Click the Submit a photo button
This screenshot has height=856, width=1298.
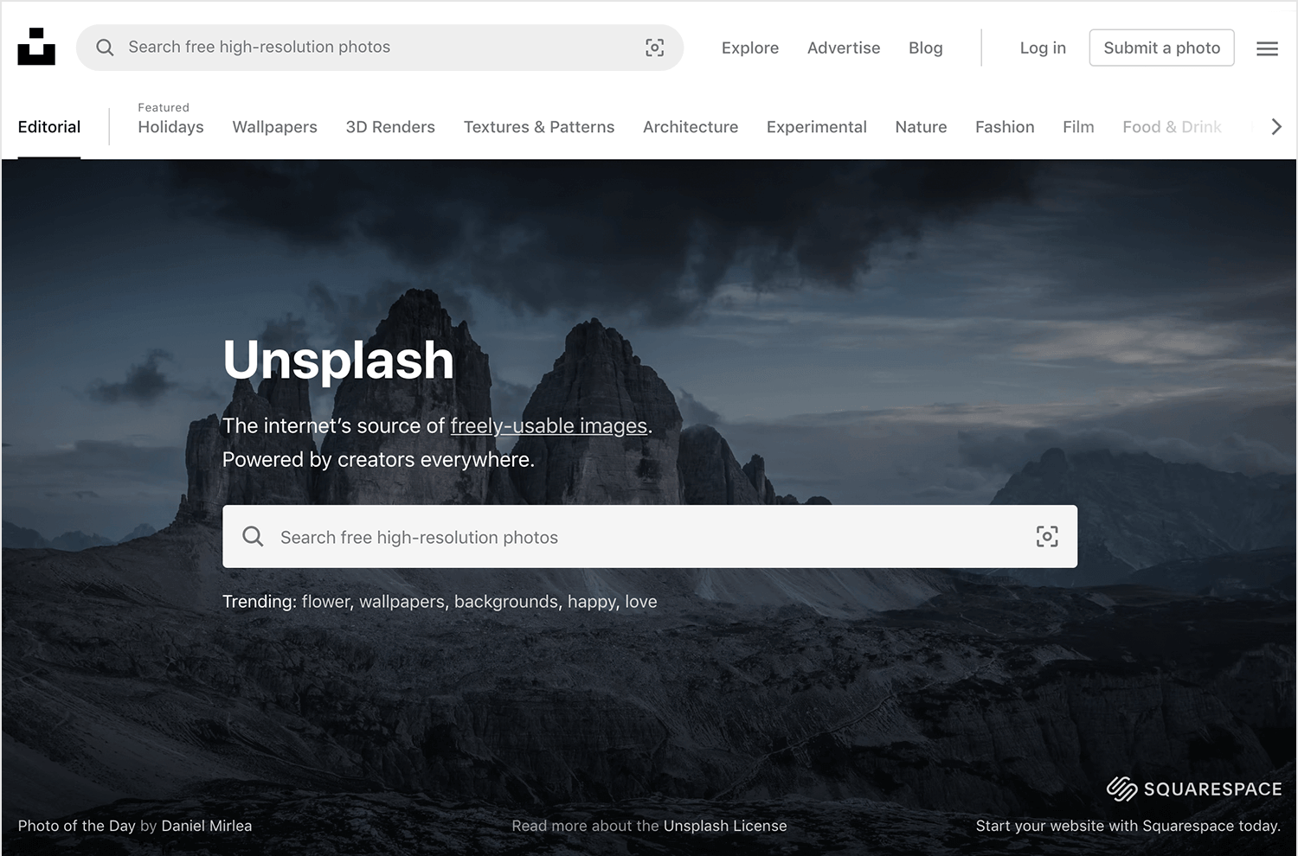pyautogui.click(x=1161, y=48)
